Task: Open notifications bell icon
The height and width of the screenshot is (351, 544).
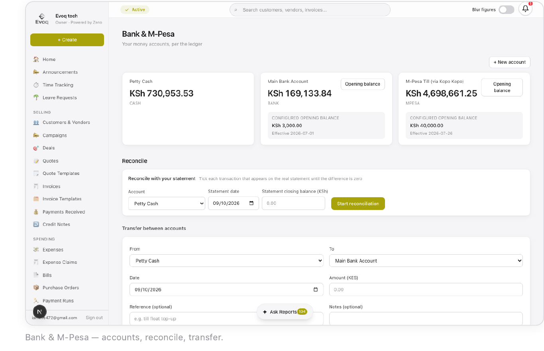Action: click(525, 9)
